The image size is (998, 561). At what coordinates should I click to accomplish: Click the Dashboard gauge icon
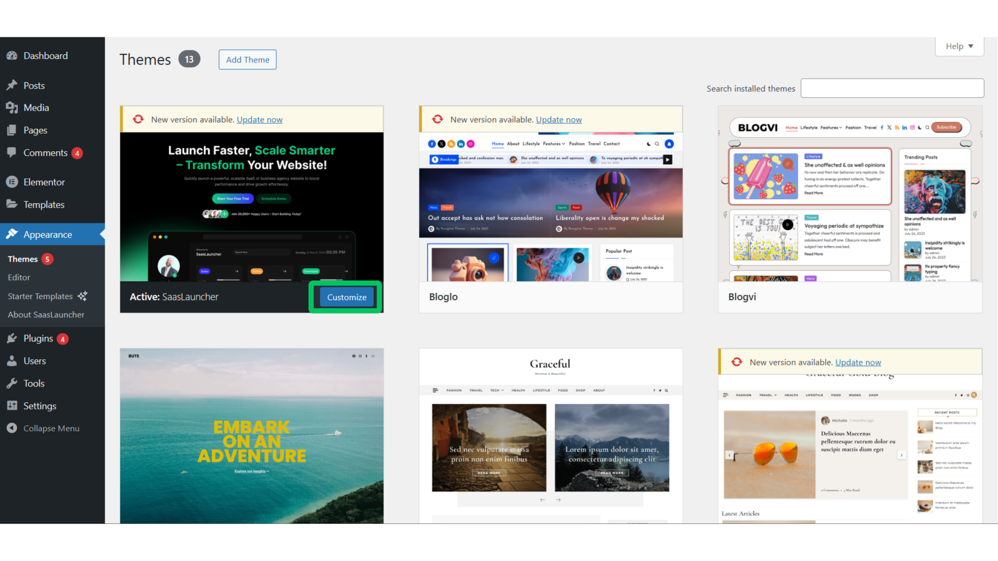[x=12, y=56]
